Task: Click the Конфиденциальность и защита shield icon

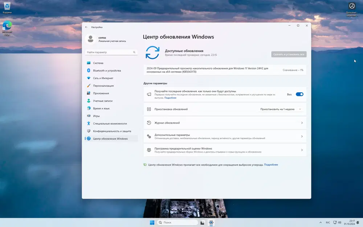Action: pyautogui.click(x=89, y=131)
